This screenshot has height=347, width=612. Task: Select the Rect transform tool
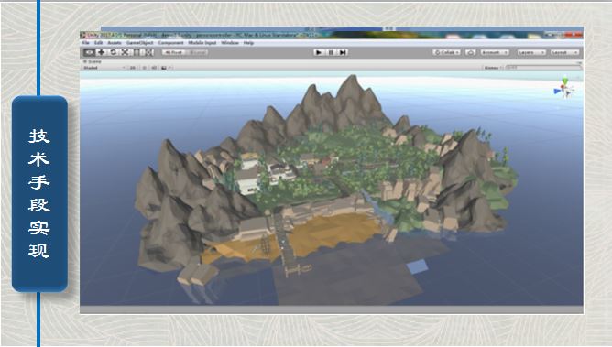[137, 52]
